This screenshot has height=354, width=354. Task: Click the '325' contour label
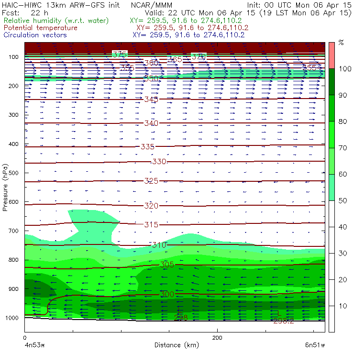tap(151, 181)
